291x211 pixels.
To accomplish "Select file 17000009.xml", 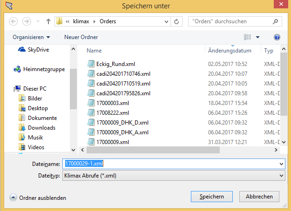I will 113,142.
